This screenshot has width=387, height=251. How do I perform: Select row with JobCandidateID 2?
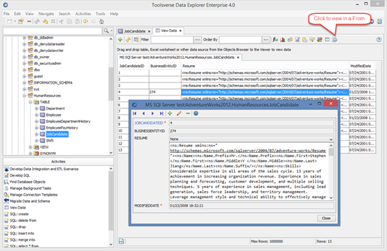click(247, 80)
